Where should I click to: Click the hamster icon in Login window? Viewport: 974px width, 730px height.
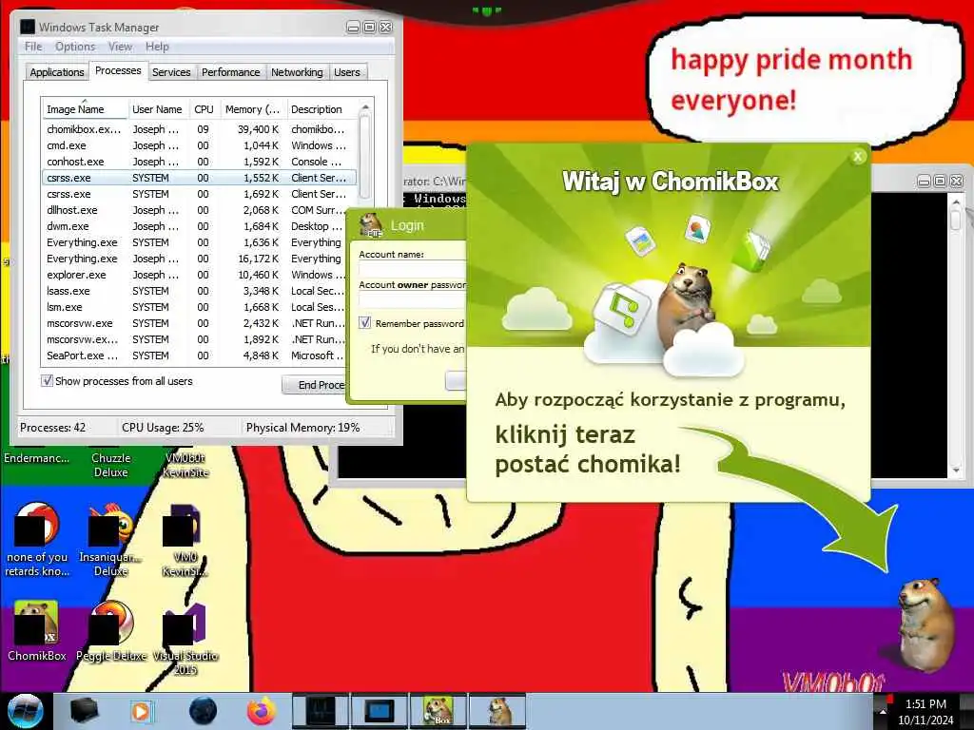click(x=372, y=224)
